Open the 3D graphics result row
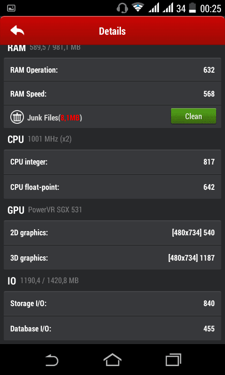Screen dimensions: 225x375 (112, 257)
